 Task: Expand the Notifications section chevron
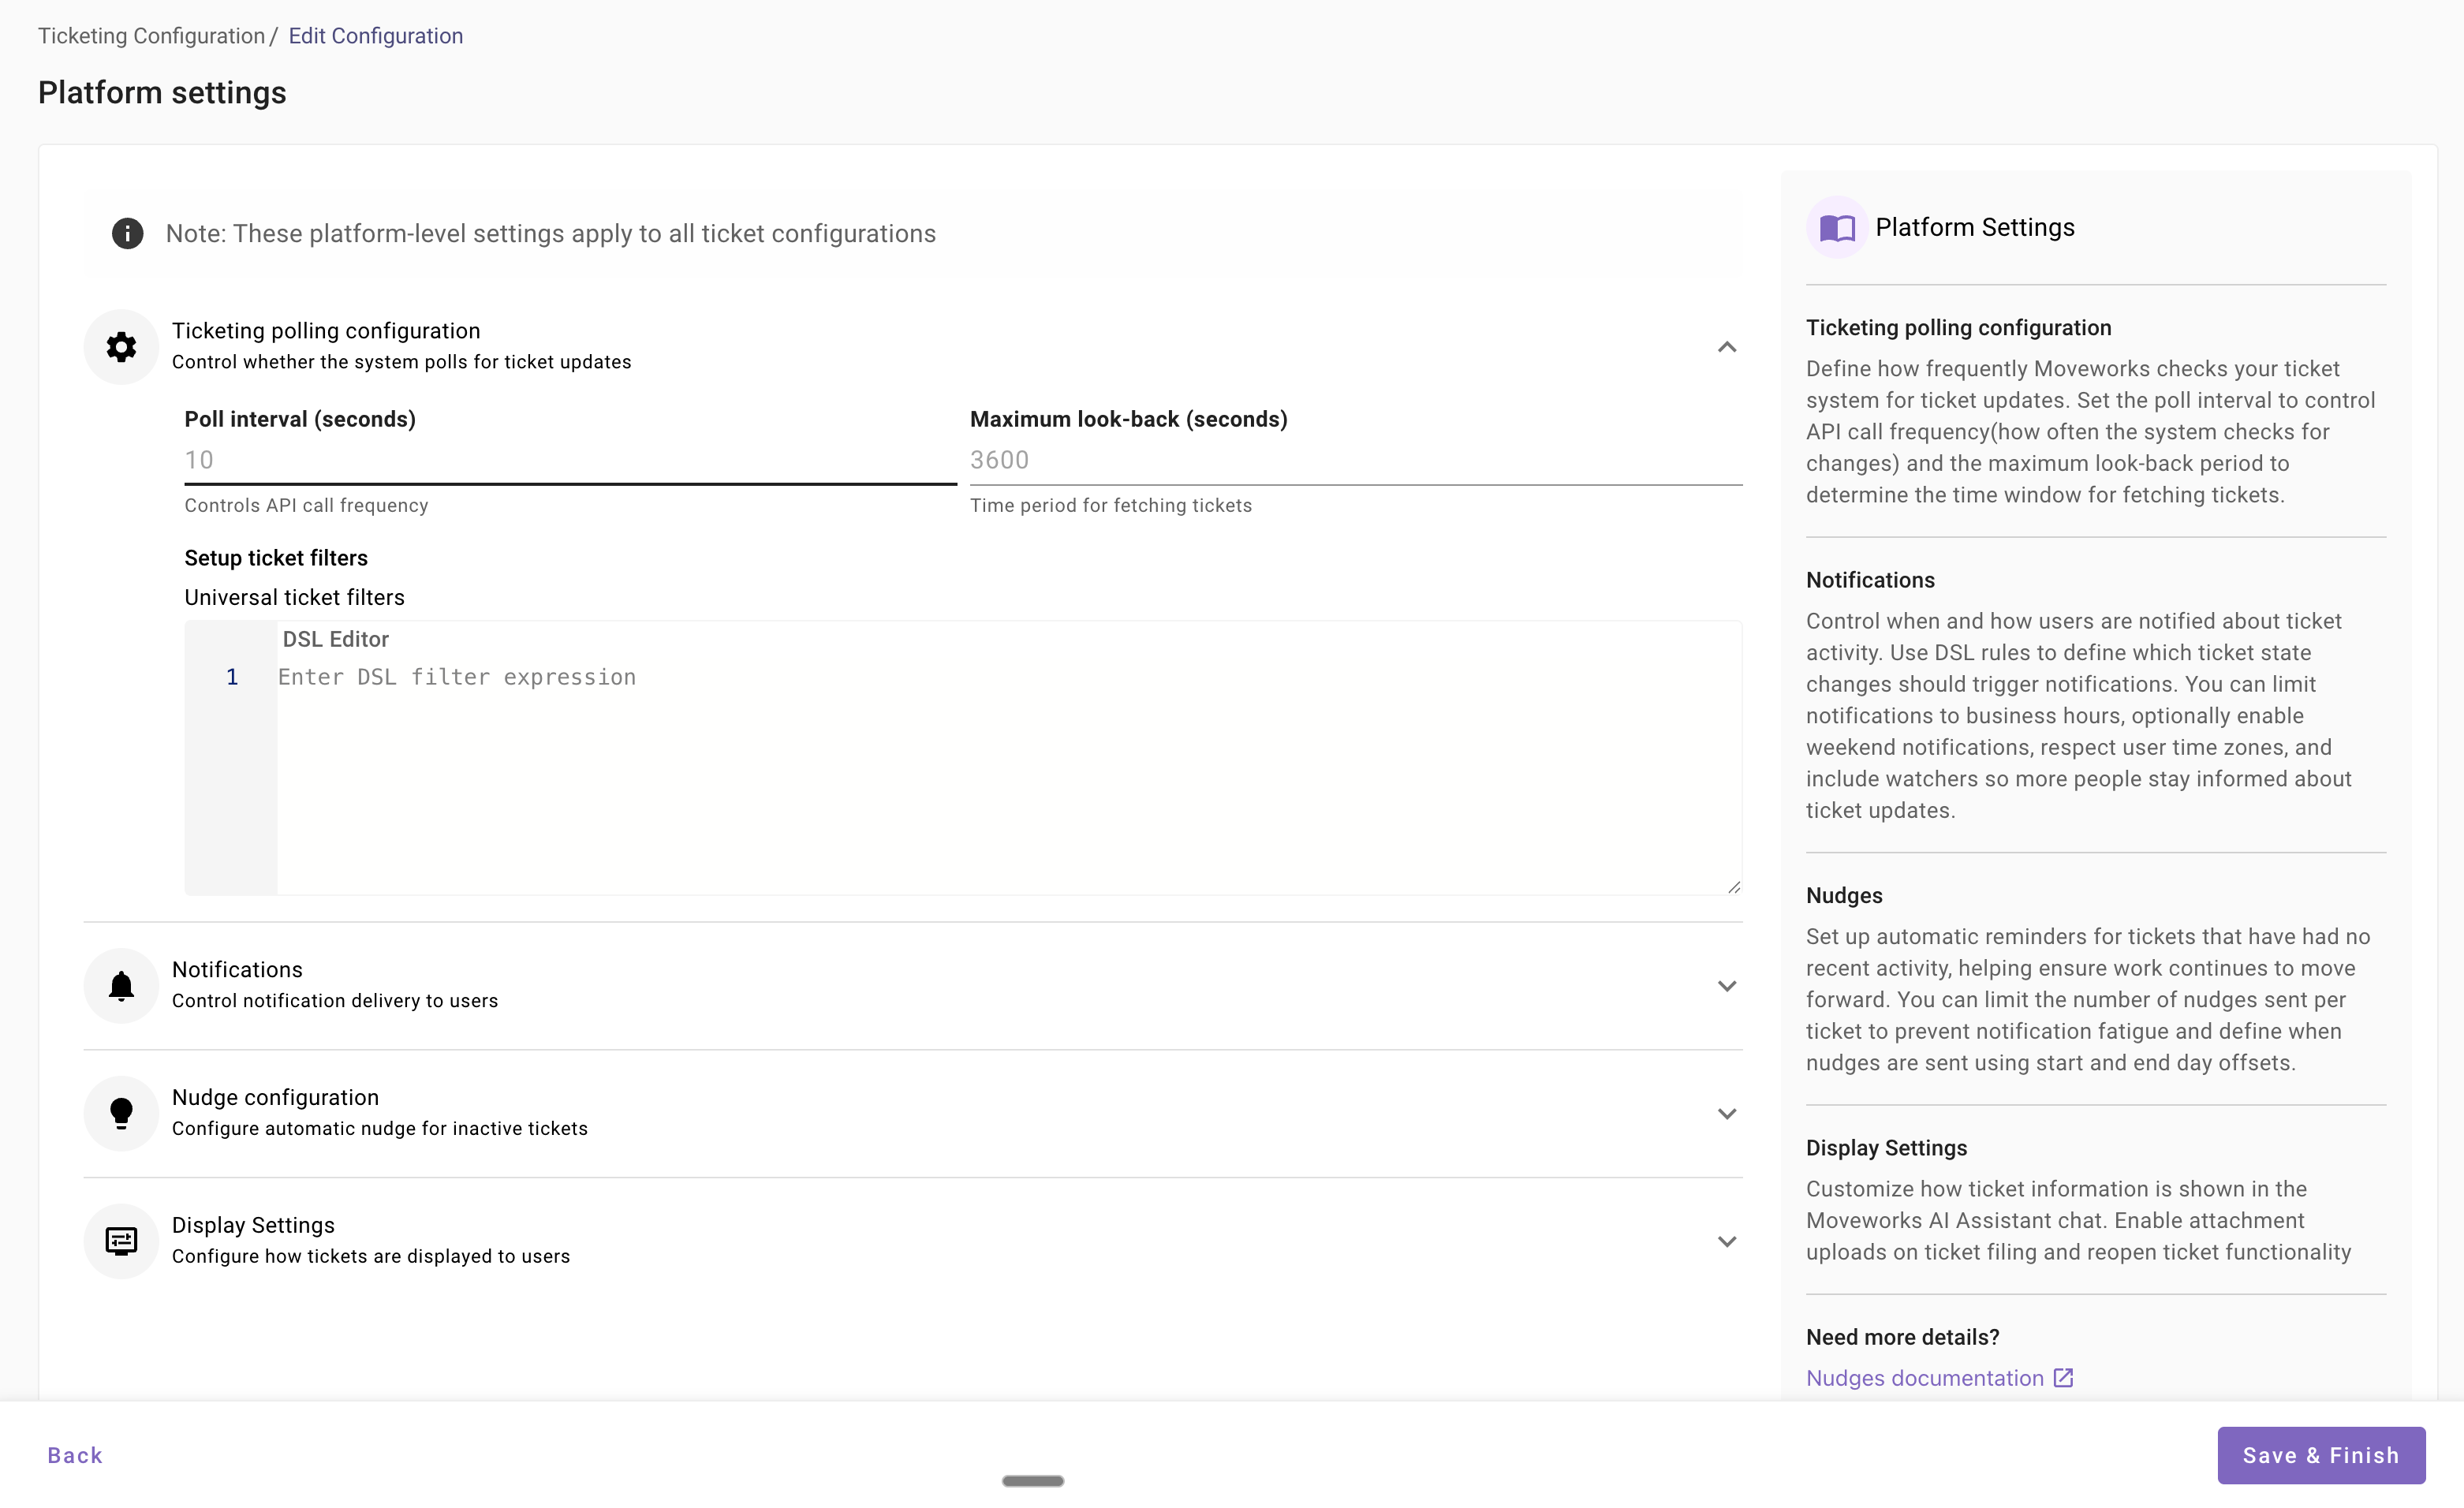click(x=1727, y=986)
